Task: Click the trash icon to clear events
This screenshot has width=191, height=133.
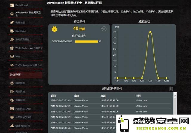Action: (171, 89)
